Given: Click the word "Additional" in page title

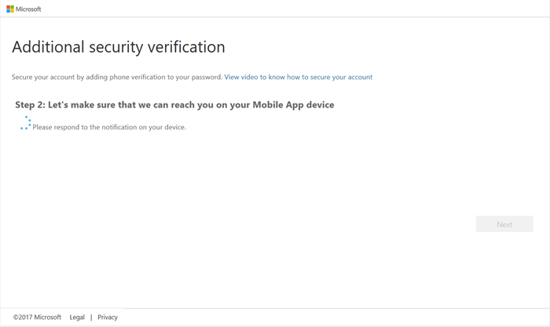Looking at the screenshot, I should pos(47,47).
